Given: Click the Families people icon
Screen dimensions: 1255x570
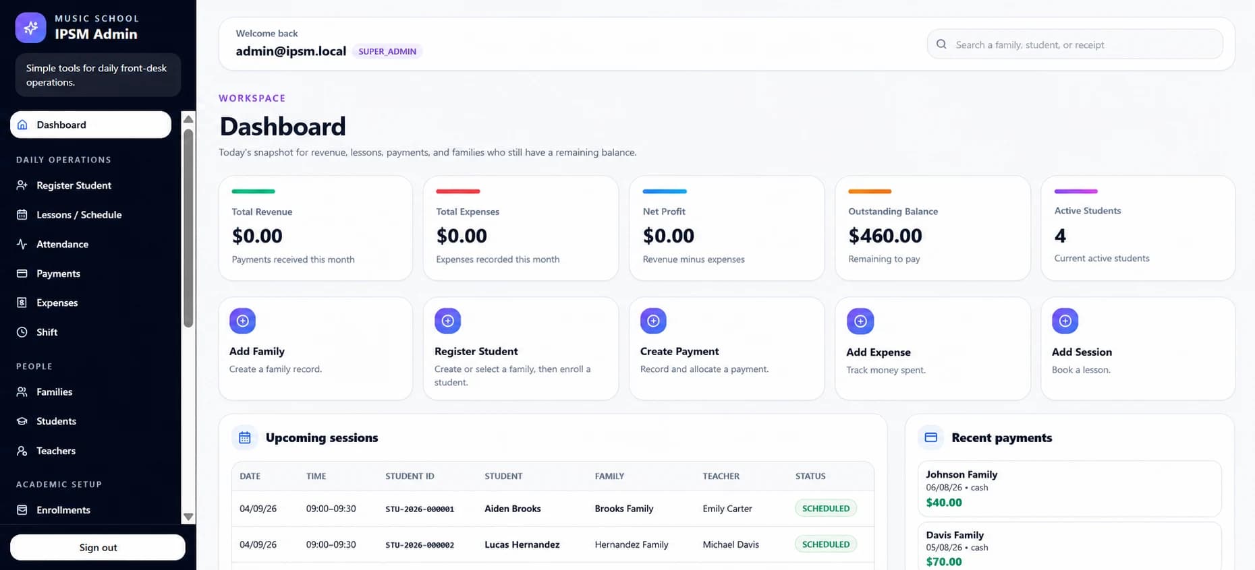Looking at the screenshot, I should pyautogui.click(x=22, y=391).
